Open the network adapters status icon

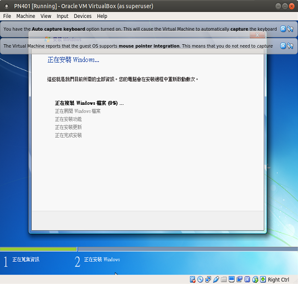[x=208, y=280]
